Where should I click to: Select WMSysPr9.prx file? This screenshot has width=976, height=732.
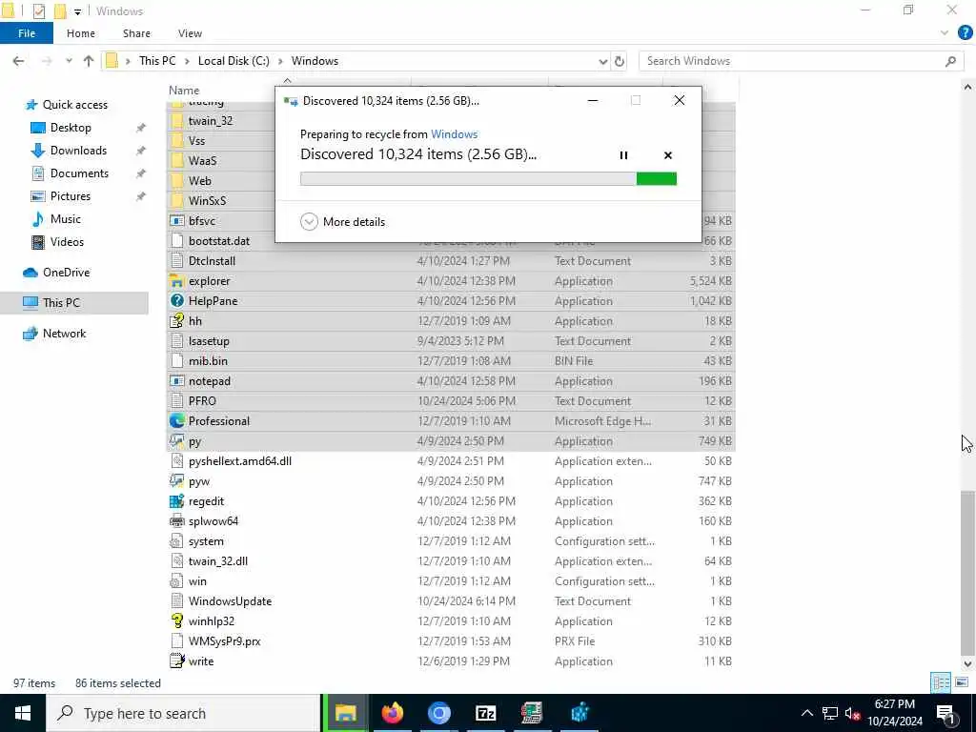point(224,641)
